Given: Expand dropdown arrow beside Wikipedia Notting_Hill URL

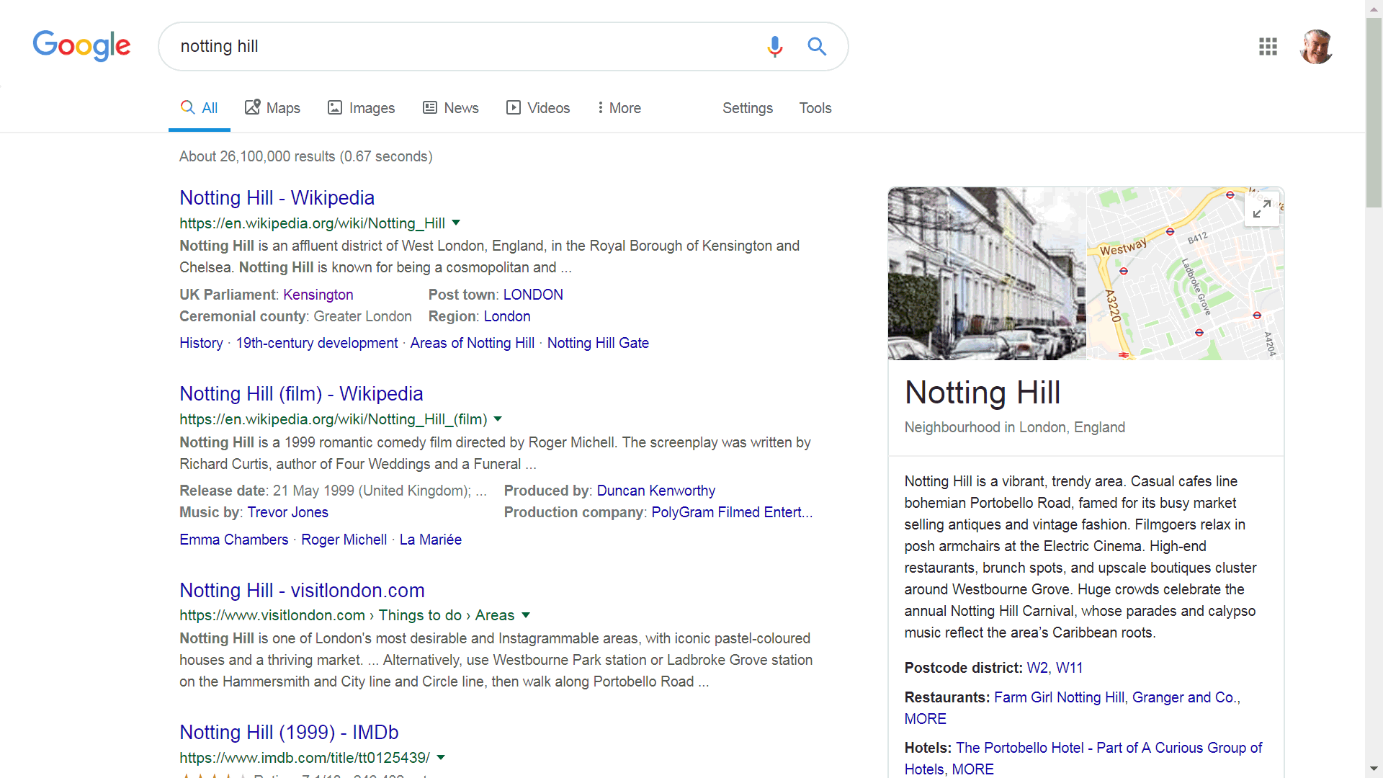Looking at the screenshot, I should (456, 223).
